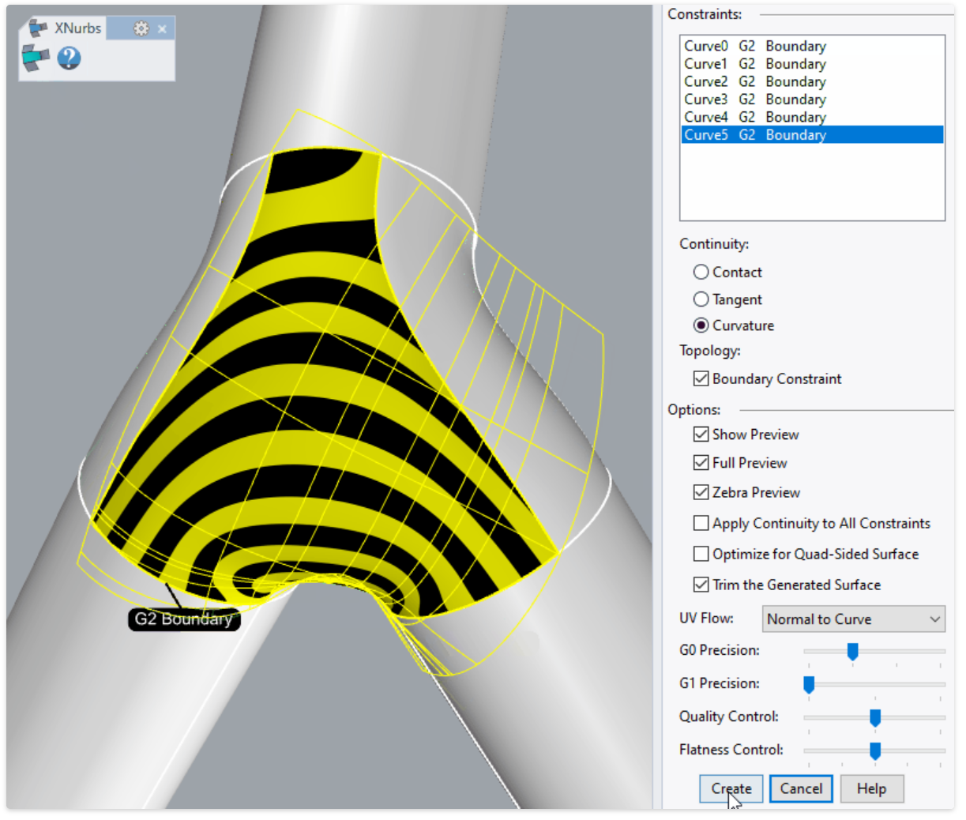The height and width of the screenshot is (820, 966).
Task: Click the Create button
Action: 731,788
